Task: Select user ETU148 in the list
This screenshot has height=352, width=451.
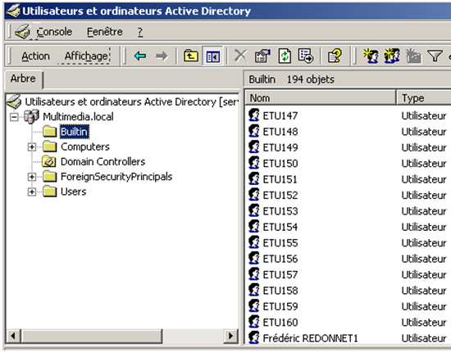Action: (x=280, y=132)
